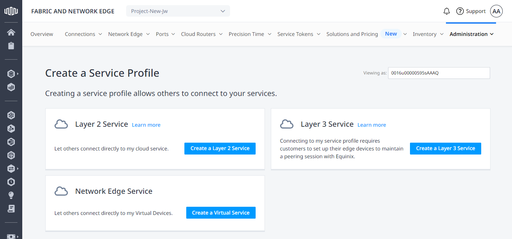The width and height of the screenshot is (512, 239).
Task: Click the Layer 3 Service card title
Action: pos(327,124)
